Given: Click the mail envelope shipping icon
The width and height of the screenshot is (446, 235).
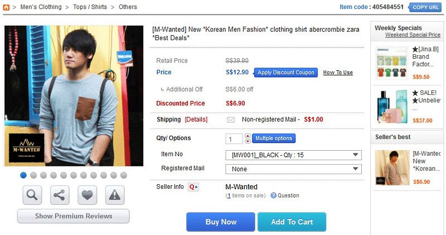Looking at the screenshot, I should pos(231,119).
